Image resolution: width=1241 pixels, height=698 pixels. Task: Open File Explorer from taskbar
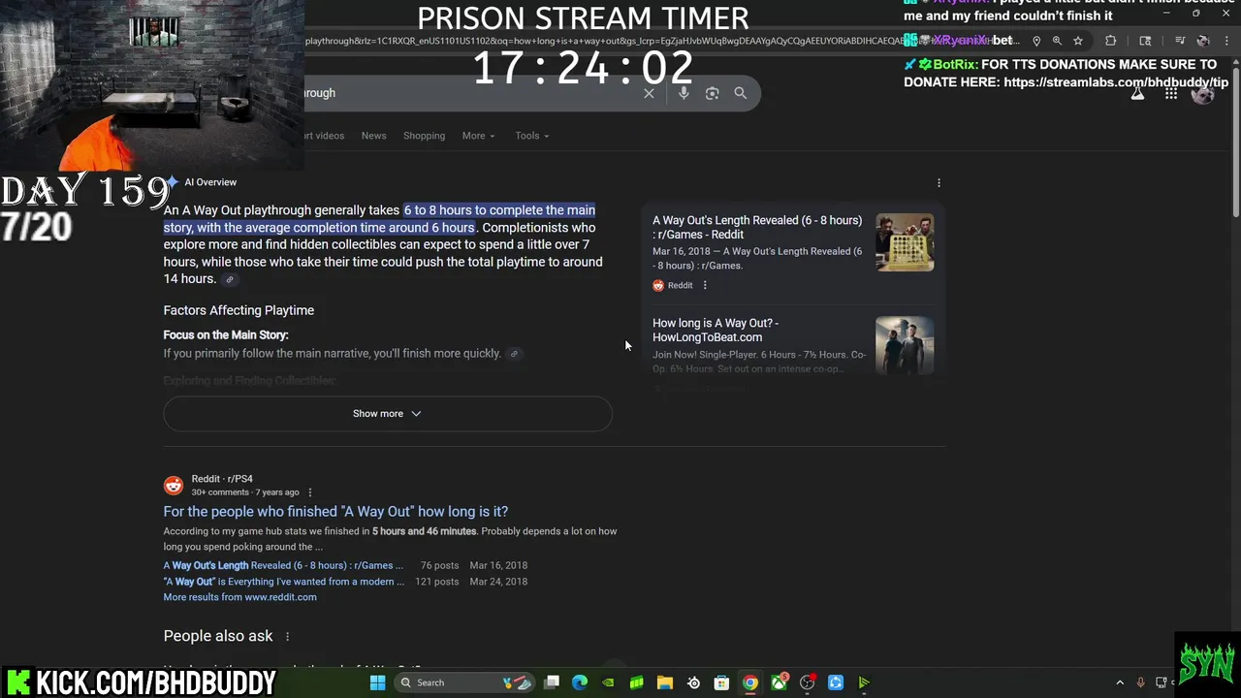pyautogui.click(x=665, y=682)
